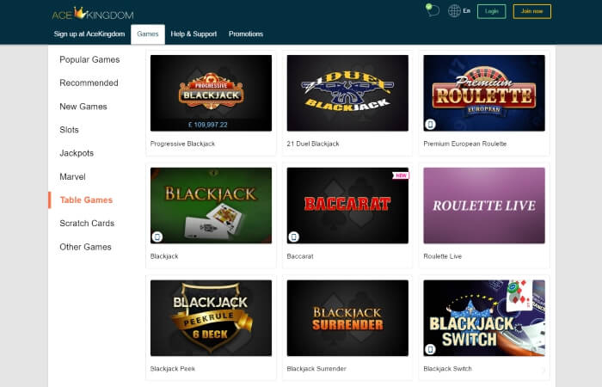Click the Blackjack Peek title text
602x387 pixels.
(172, 369)
